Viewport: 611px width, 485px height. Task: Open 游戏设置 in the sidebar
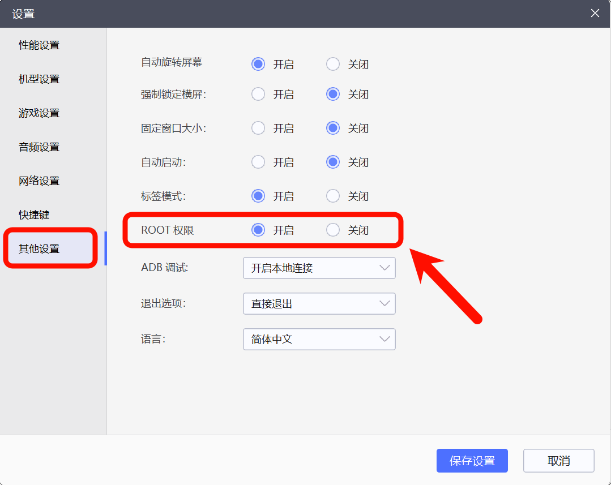point(39,113)
